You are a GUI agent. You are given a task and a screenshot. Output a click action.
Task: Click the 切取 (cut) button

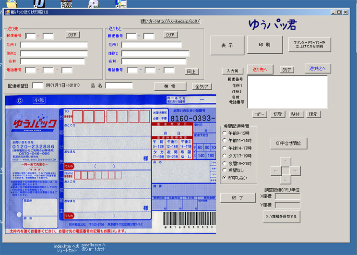coord(278,114)
